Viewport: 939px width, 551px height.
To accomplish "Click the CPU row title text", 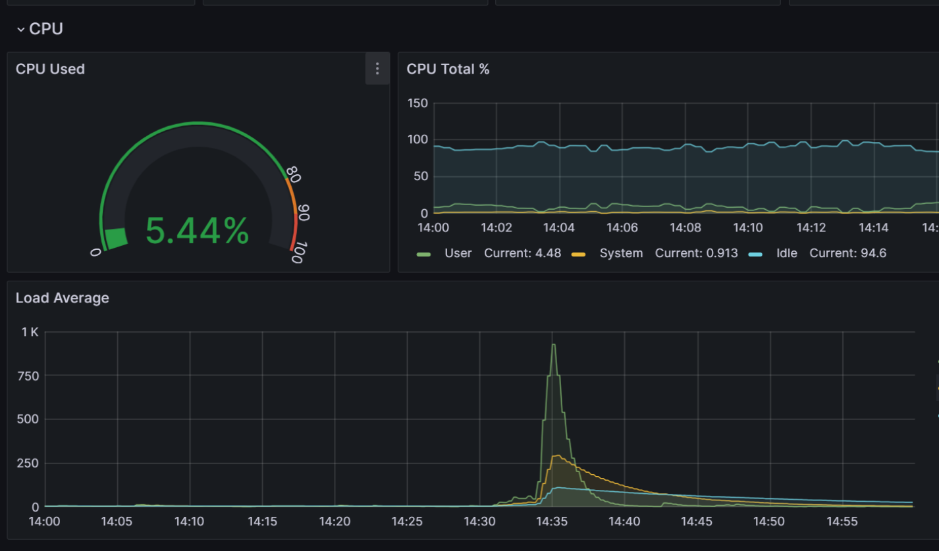I will click(46, 29).
